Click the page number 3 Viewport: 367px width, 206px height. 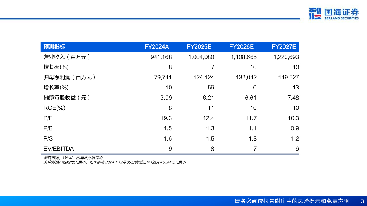[x=363, y=201]
